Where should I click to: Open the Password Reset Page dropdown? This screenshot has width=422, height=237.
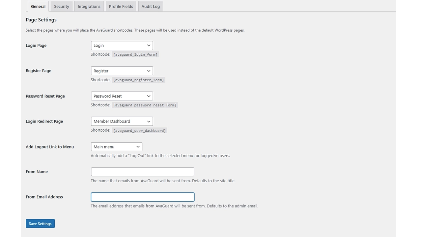(x=122, y=96)
